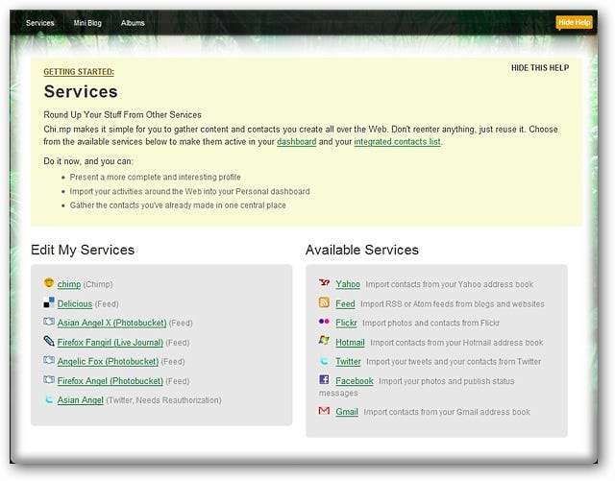Viewport: 615px width, 481px height.
Task: Open Firefox Fangirl (Live Journal) service
Action: [x=111, y=342]
